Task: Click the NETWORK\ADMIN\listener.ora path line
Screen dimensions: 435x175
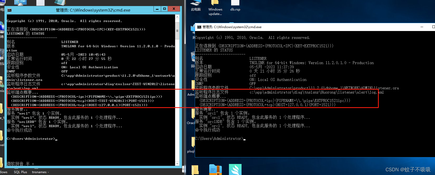Action: (324, 88)
